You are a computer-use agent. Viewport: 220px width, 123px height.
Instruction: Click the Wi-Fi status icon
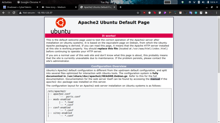(x=194, y=2)
